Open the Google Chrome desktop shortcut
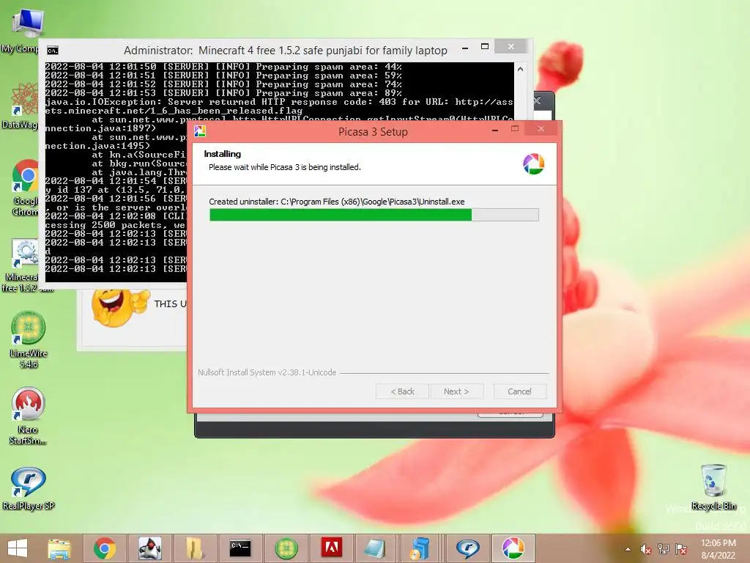The height and width of the screenshot is (563, 750). click(x=24, y=188)
